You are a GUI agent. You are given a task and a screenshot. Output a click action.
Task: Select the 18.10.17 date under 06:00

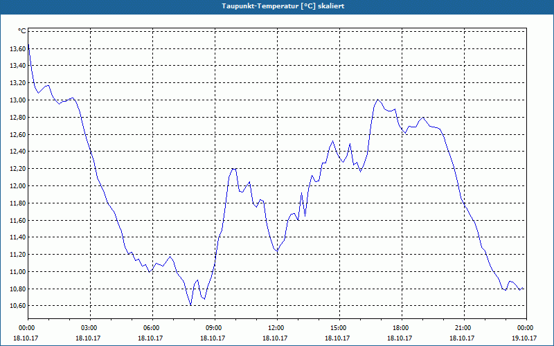pyautogui.click(x=150, y=338)
